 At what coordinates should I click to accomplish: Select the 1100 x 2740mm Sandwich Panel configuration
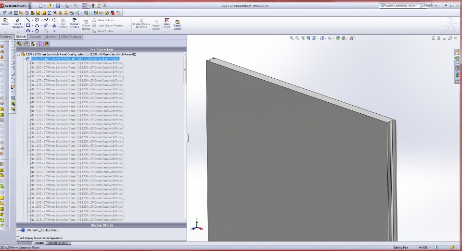click(79, 146)
